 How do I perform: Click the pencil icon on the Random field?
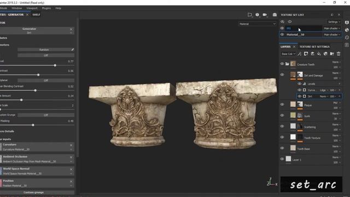pyautogui.click(x=73, y=50)
